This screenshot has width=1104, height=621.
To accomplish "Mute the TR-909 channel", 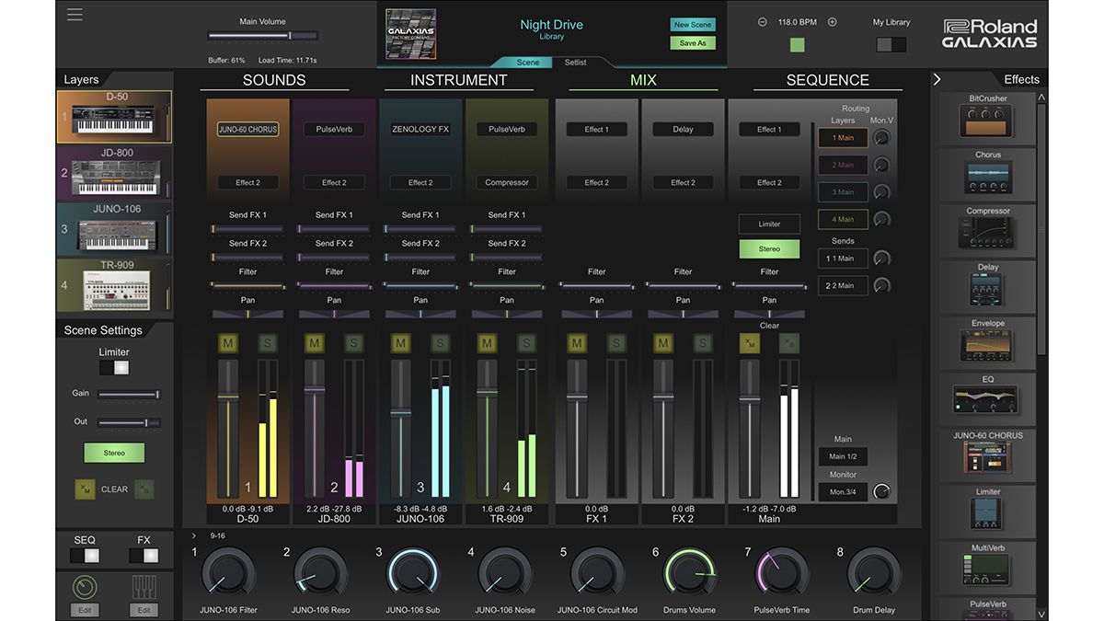I will click(x=488, y=343).
